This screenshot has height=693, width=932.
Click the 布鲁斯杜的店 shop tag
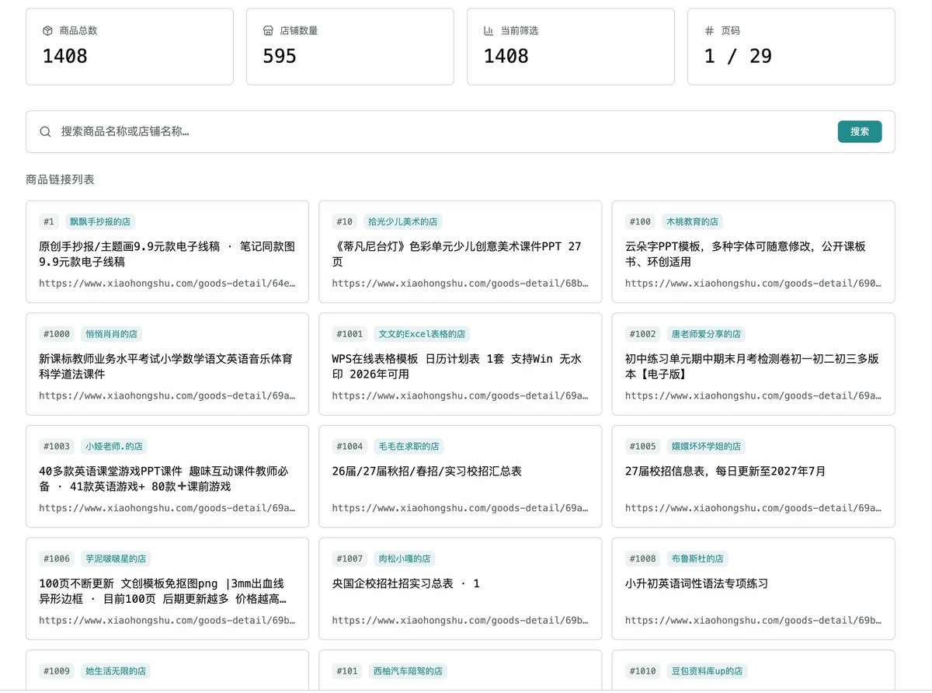[697, 559]
